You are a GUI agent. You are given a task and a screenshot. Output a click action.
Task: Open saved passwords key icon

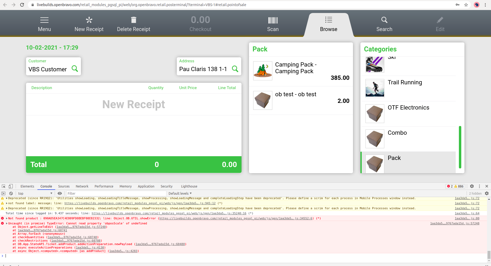point(458,5)
